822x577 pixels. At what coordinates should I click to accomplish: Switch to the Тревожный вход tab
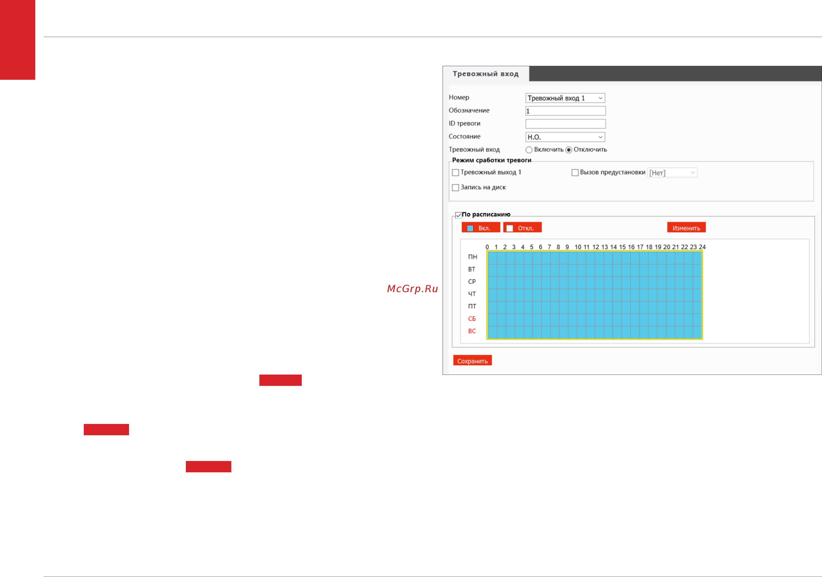point(486,74)
